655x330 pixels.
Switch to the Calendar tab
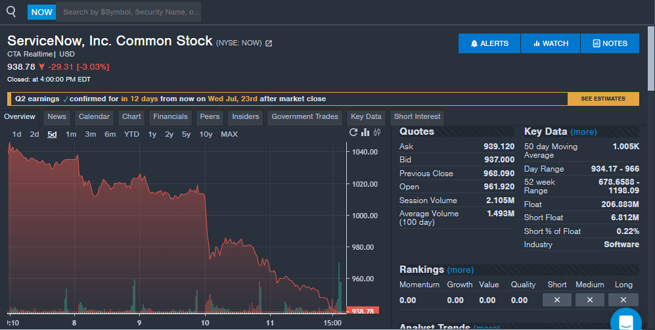coord(94,117)
